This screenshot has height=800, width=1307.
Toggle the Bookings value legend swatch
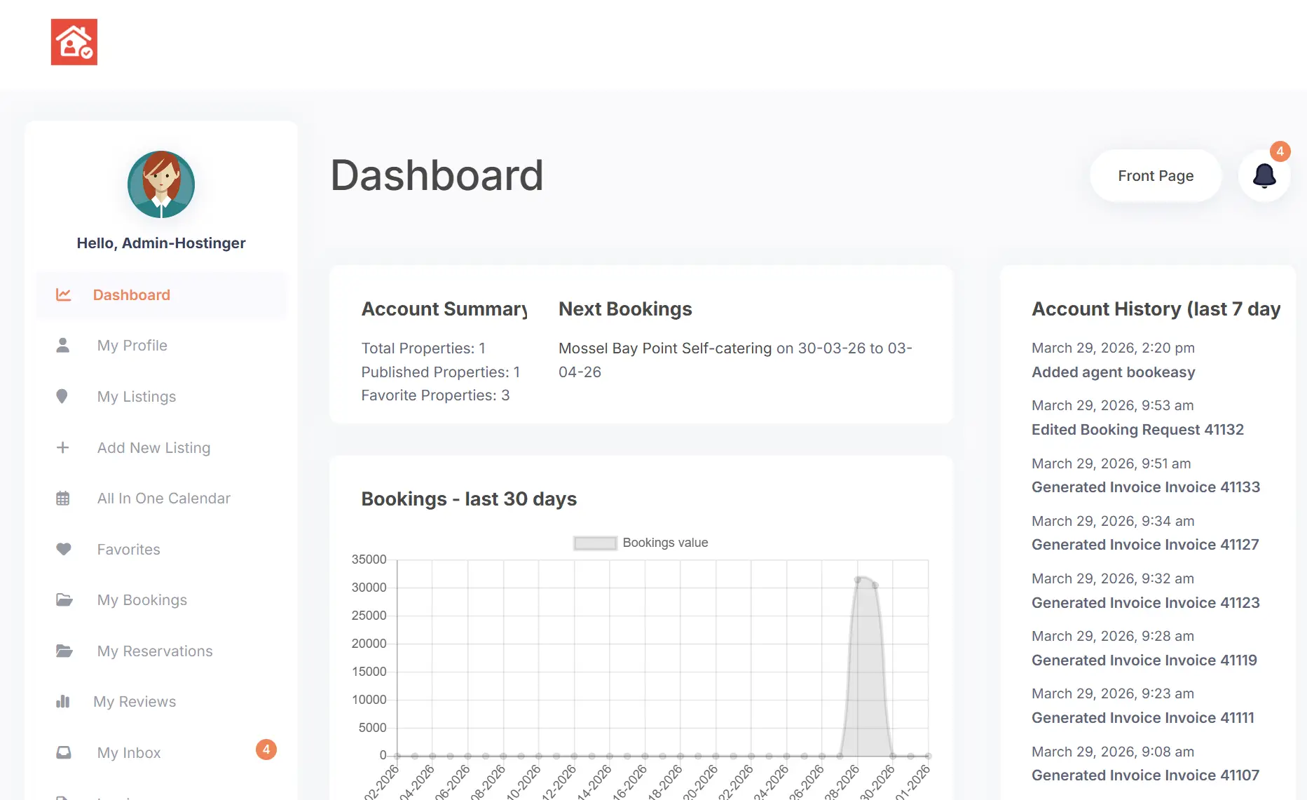[595, 543]
